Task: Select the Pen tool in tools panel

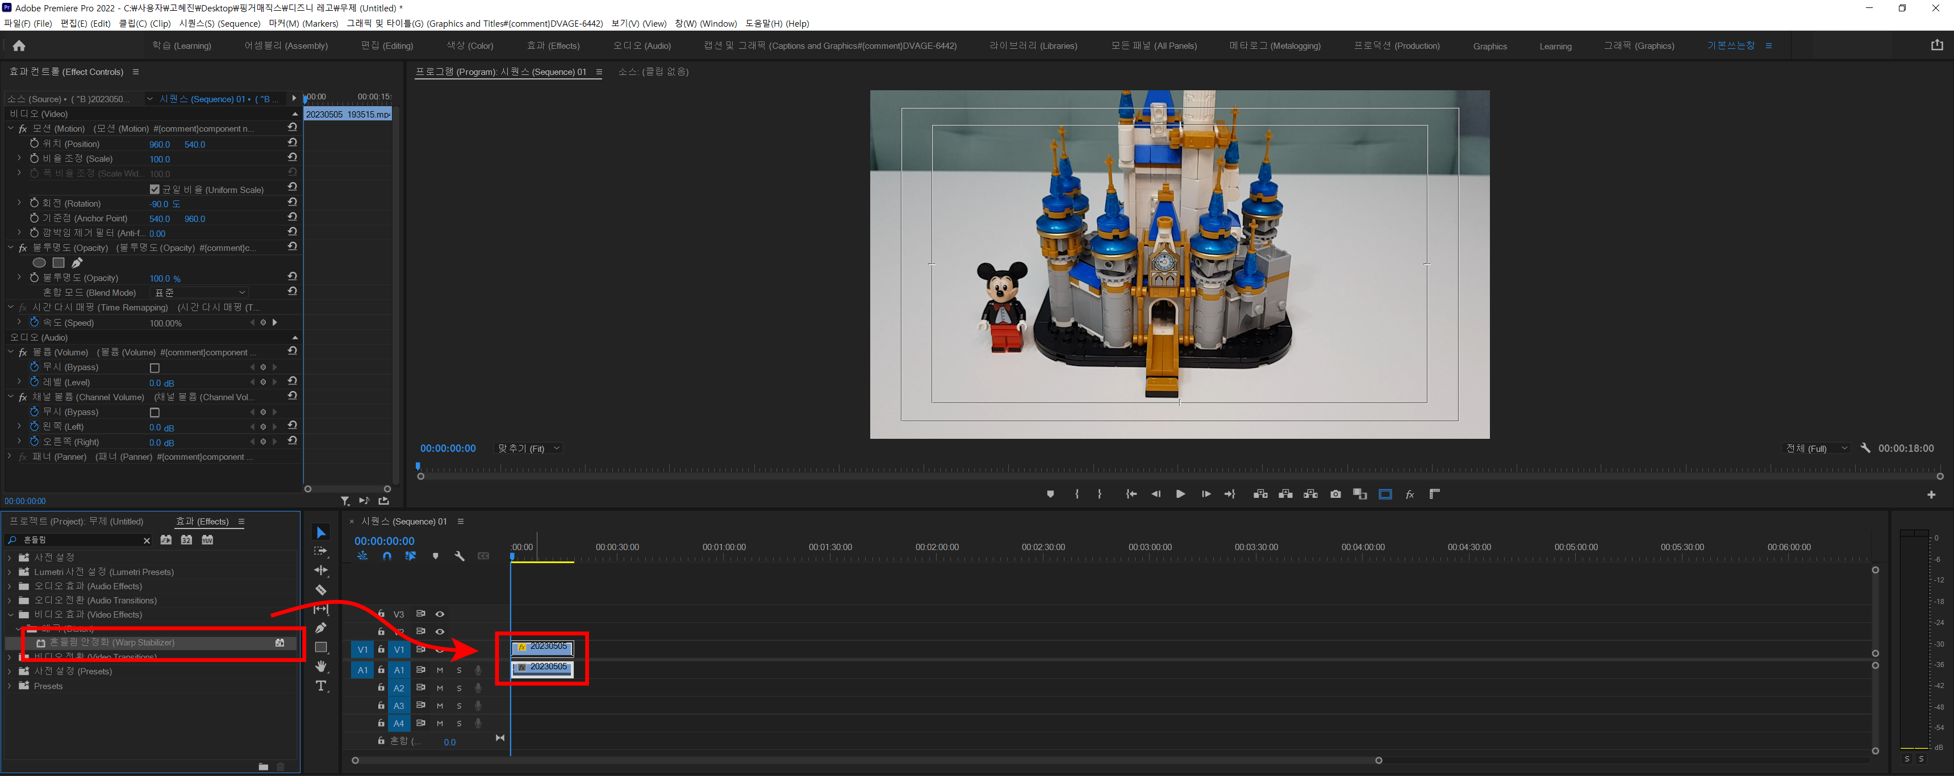Action: coord(321,627)
